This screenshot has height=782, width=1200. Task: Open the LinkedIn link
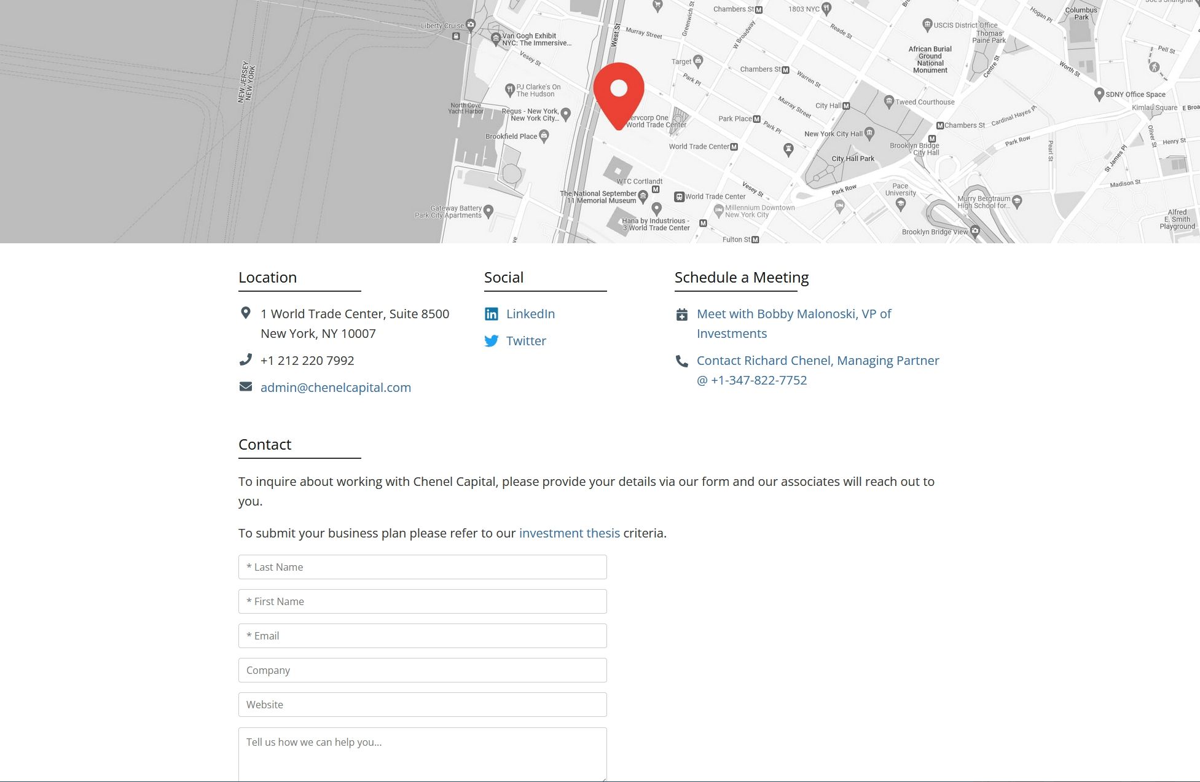point(530,314)
